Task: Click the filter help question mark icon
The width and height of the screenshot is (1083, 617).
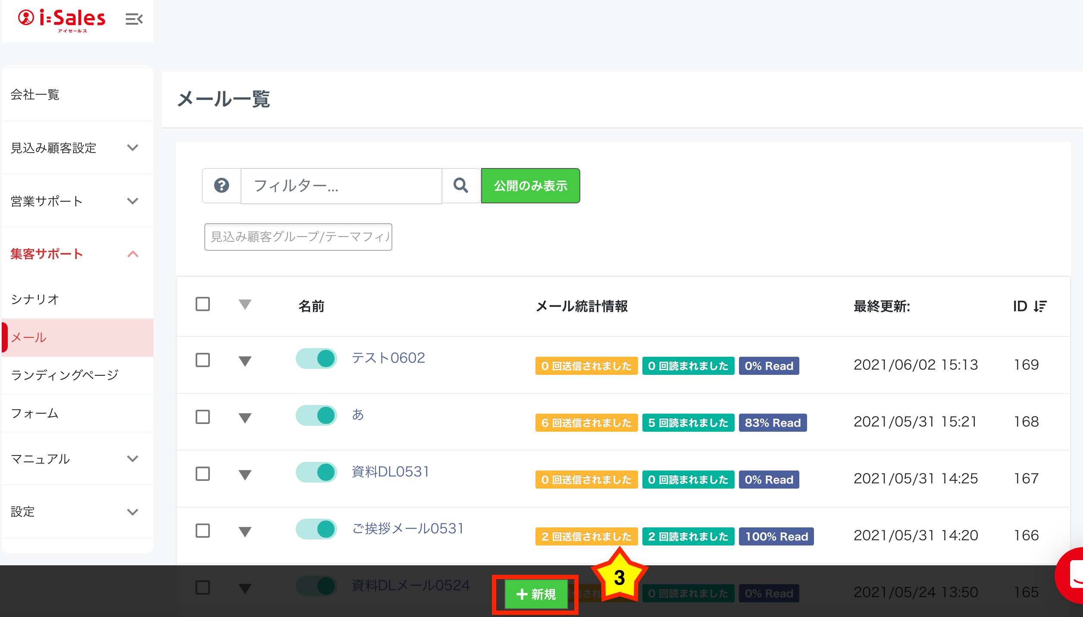Action: [x=222, y=186]
